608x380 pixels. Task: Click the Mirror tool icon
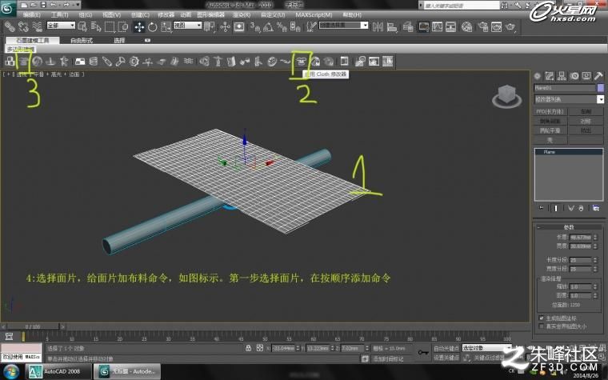click(x=378, y=26)
